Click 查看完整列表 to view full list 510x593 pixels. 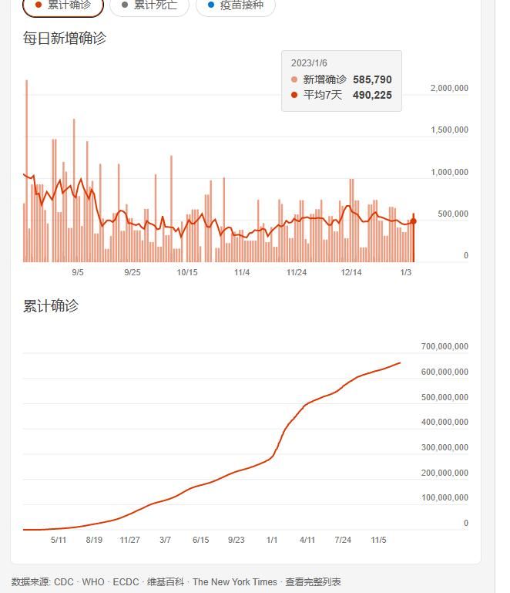pyautogui.click(x=313, y=582)
